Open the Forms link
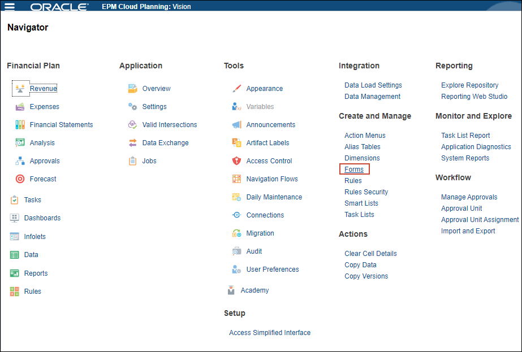The height and width of the screenshot is (352, 522). tap(354, 170)
